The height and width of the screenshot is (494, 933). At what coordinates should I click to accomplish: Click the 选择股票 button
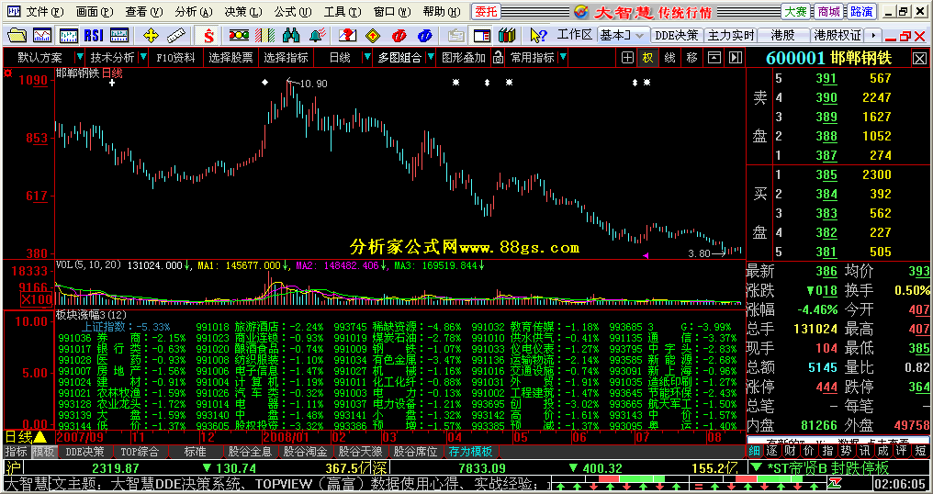pyautogui.click(x=230, y=58)
